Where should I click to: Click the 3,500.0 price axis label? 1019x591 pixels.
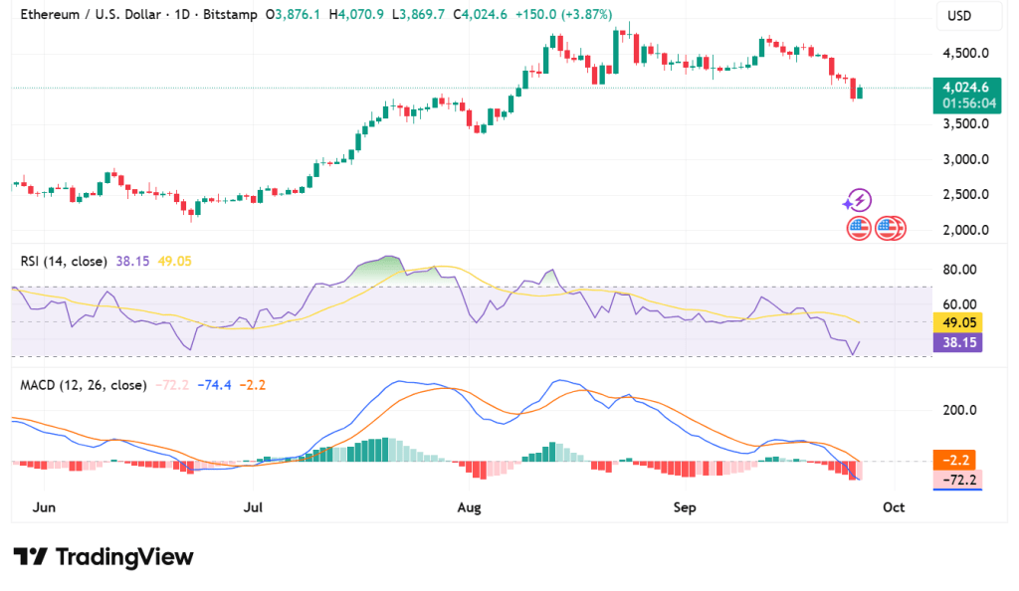(965, 124)
